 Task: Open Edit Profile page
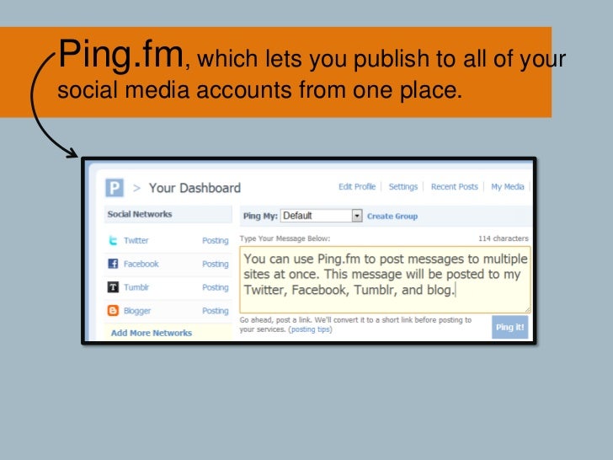[357, 187]
